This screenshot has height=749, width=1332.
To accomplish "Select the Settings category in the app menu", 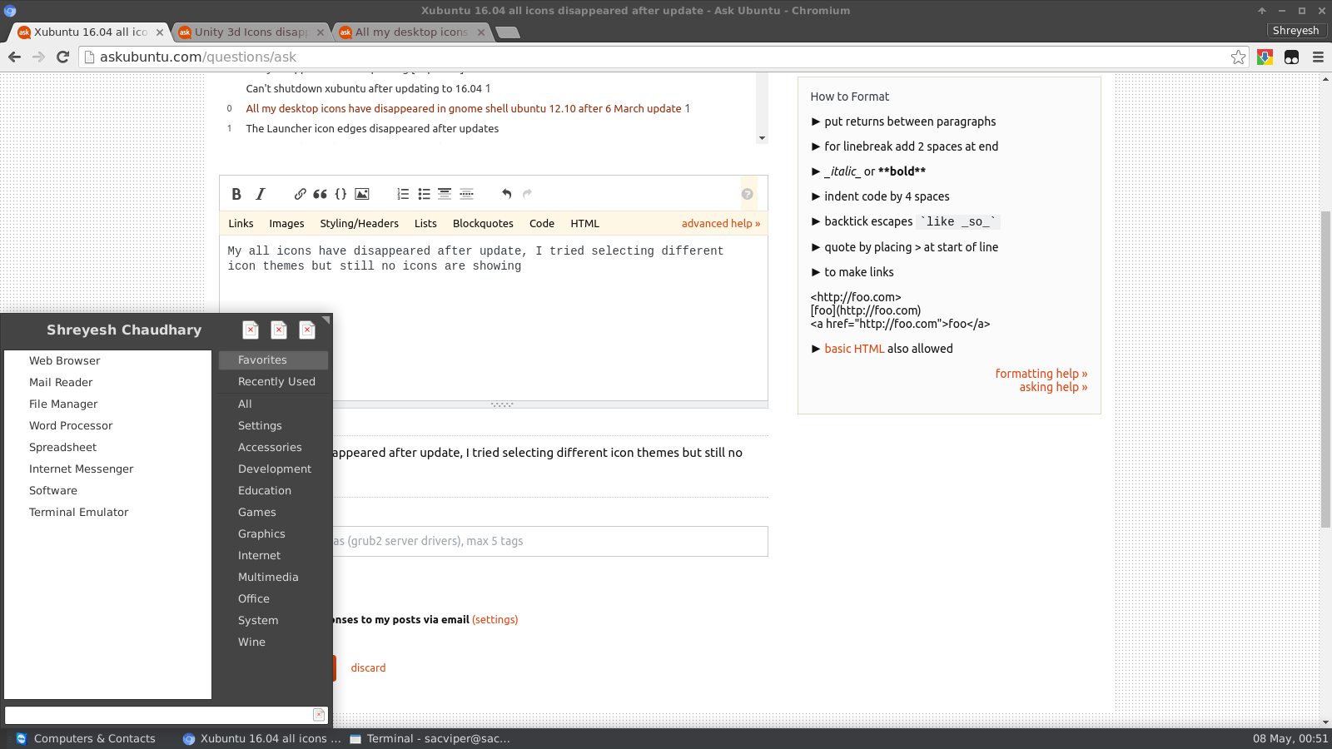I will [x=260, y=425].
